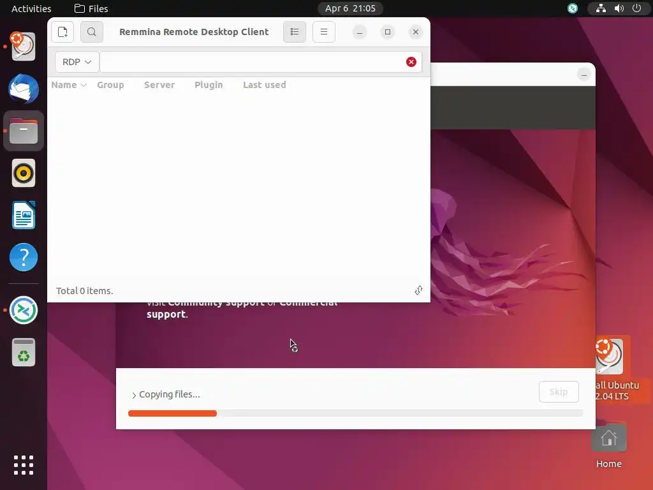Launch Rhythmbox from dock
This screenshot has height=490, width=653.
click(x=24, y=173)
